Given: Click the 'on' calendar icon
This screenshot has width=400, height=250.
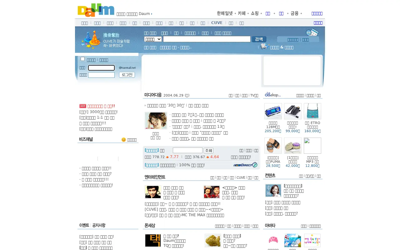Looking at the screenshot, I should pos(312,32).
